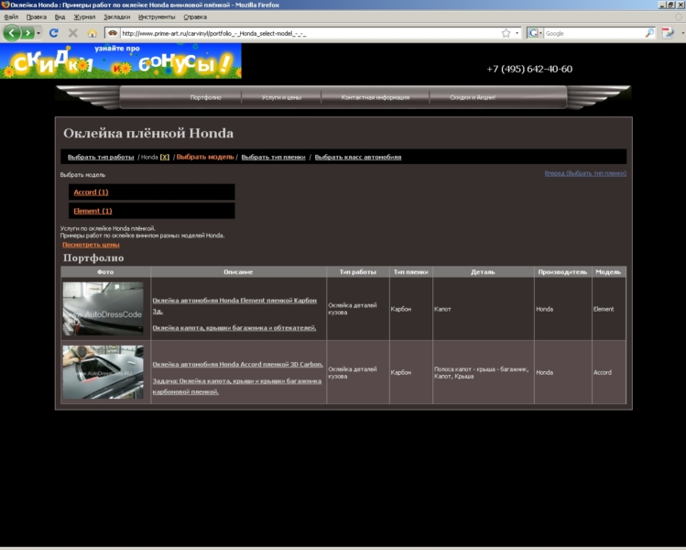
Task: Click the Производитель column header
Action: (x=562, y=272)
